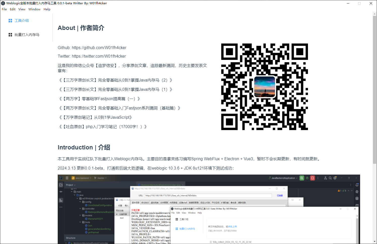Click the 从0到1学JavaScript article title
This screenshot has height=244, width=377.
tap(96, 117)
